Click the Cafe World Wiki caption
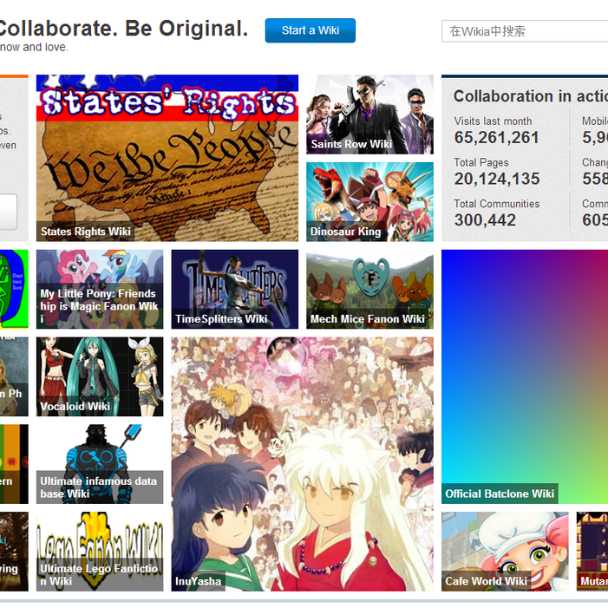 point(487,581)
